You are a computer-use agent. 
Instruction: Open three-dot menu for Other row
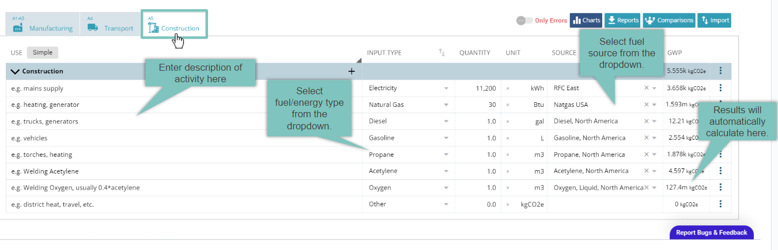coord(720,204)
